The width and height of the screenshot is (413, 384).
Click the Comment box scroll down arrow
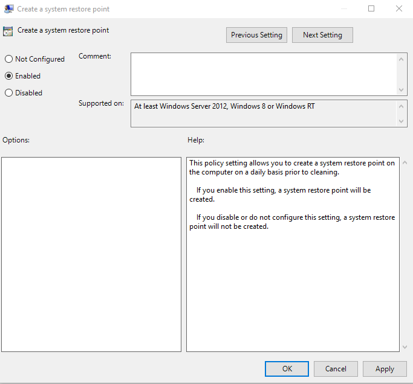tap(401, 90)
